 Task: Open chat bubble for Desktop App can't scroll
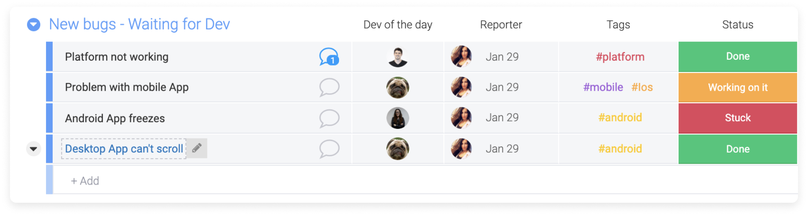click(x=329, y=149)
